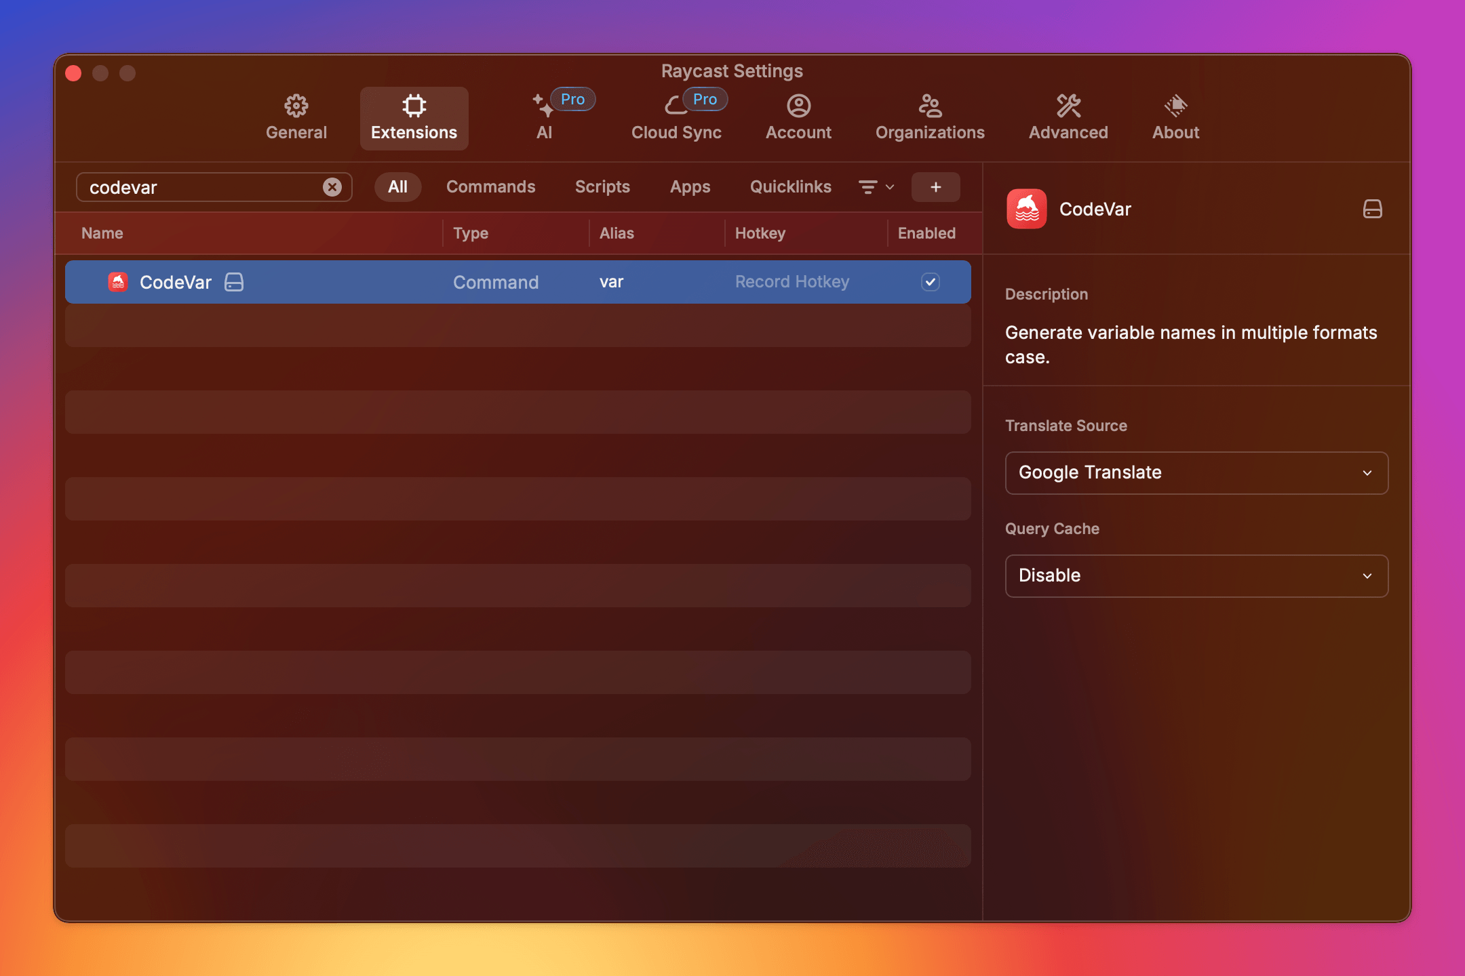Open the filter options dropdown

pos(876,187)
